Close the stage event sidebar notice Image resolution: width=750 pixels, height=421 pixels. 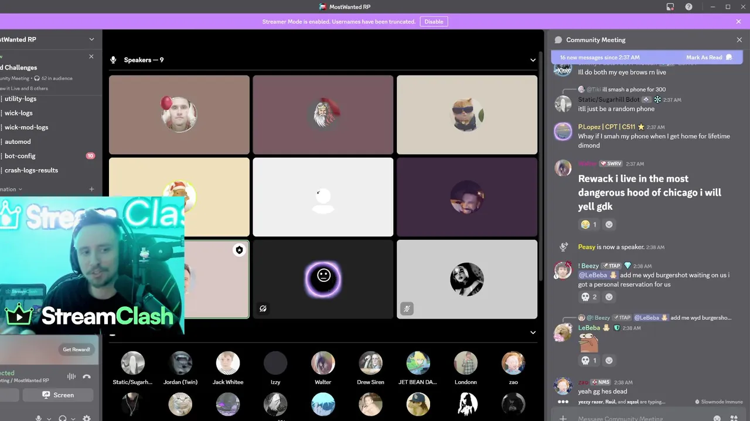pos(91,57)
